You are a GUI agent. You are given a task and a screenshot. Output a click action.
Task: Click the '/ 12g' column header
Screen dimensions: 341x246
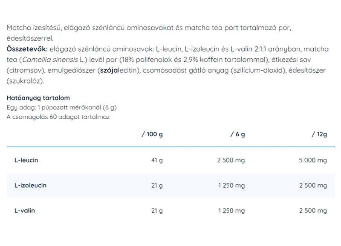click(319, 134)
